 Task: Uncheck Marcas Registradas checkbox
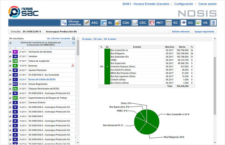click(x=10, y=84)
